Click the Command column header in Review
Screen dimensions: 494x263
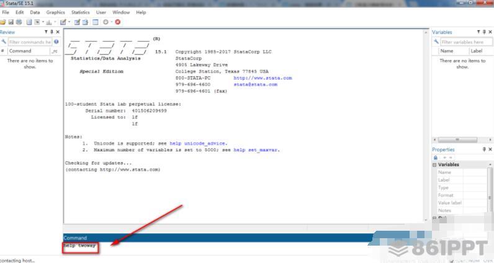29,51
